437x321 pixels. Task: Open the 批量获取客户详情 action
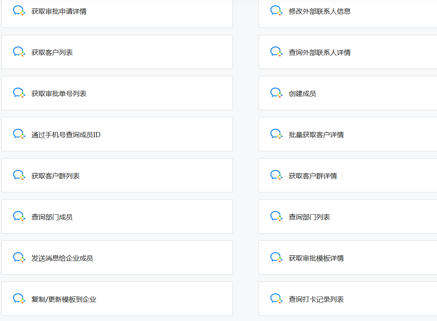348,134
